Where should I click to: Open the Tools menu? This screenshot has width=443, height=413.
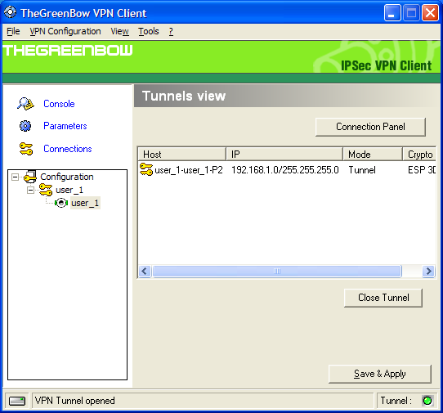point(149,31)
